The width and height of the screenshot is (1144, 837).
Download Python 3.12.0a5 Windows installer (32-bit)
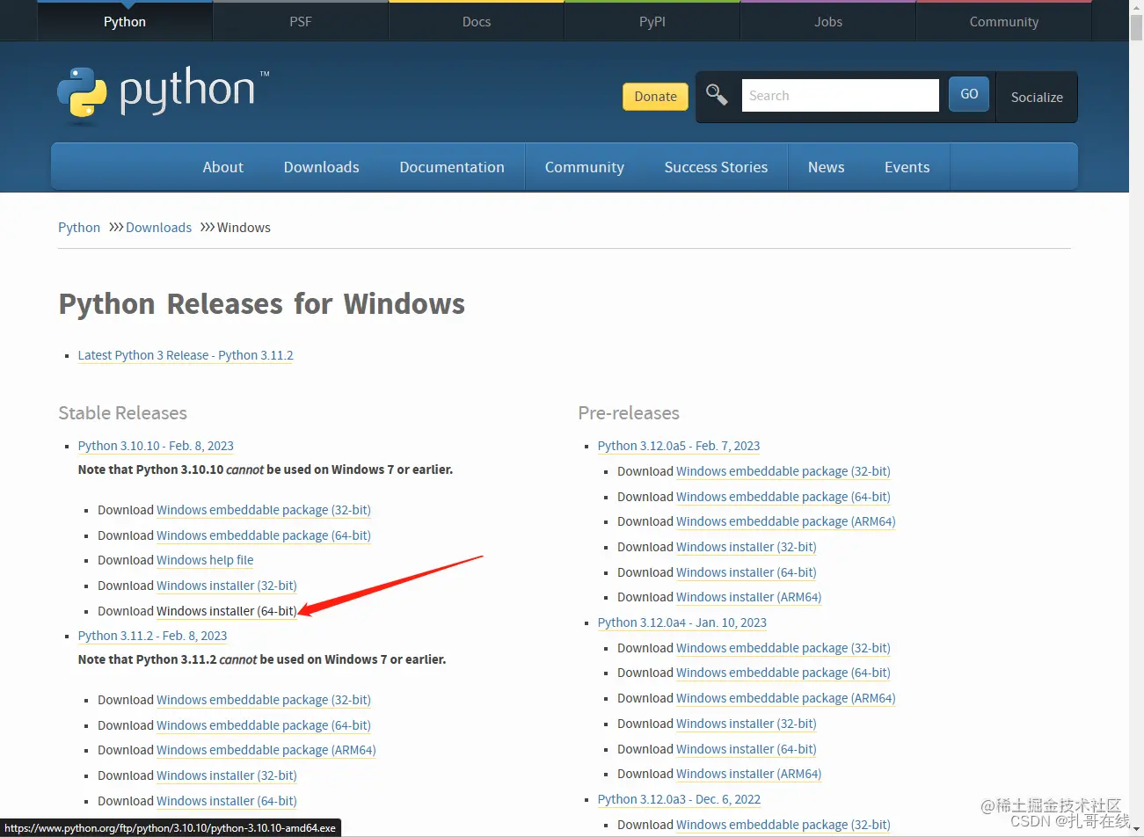point(747,547)
